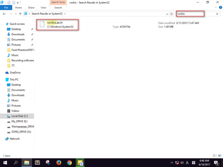Open Sublime Text from taskbar
The image size is (223, 167).
37,163
